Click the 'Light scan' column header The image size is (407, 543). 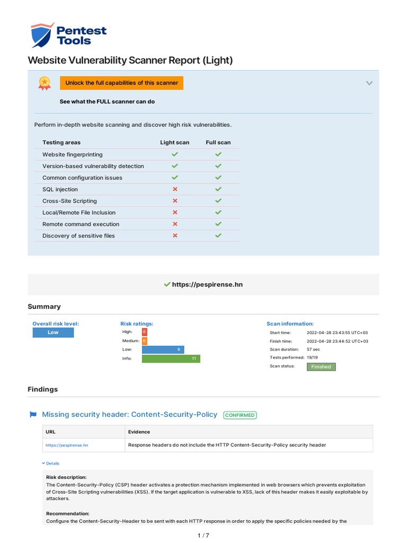pyautogui.click(x=175, y=142)
